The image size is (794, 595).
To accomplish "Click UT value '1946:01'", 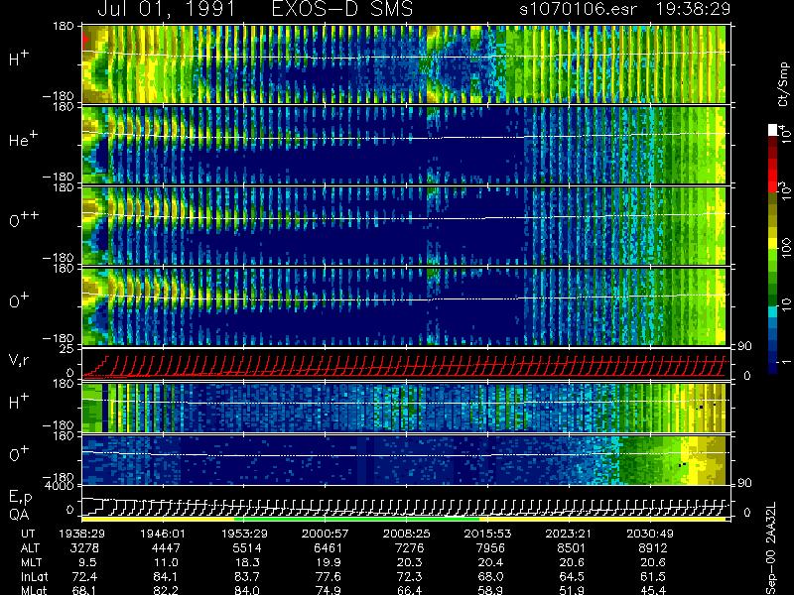I will (x=163, y=534).
